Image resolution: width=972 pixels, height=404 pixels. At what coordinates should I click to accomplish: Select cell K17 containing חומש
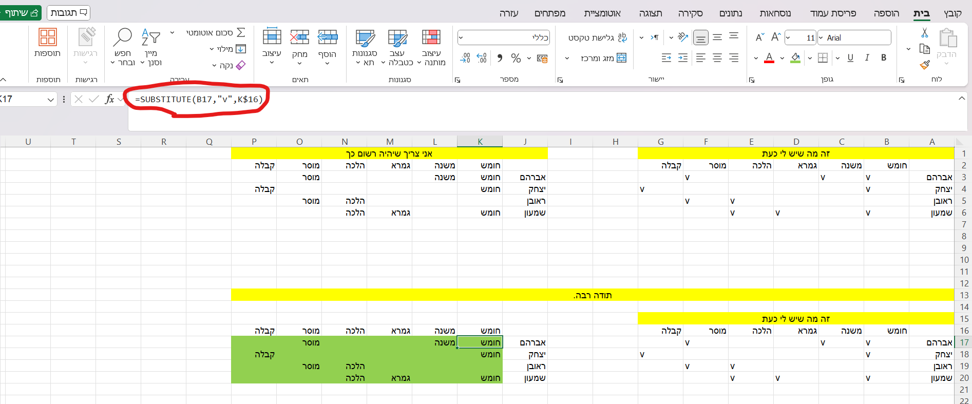tap(480, 342)
